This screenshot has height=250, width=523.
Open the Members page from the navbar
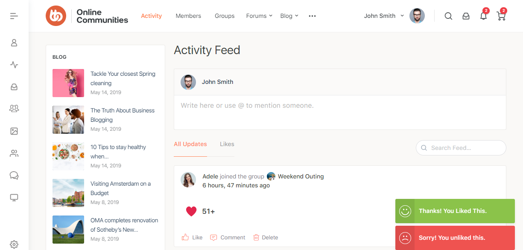click(188, 16)
